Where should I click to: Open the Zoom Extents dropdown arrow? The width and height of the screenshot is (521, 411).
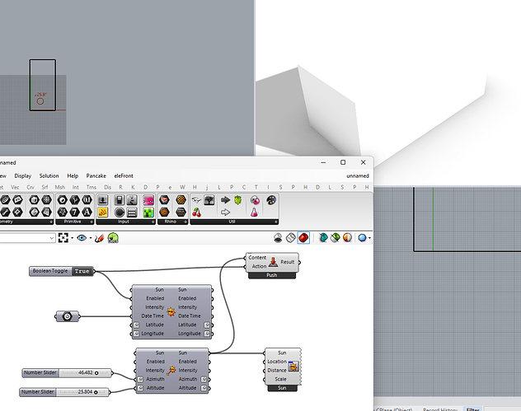[72, 238]
